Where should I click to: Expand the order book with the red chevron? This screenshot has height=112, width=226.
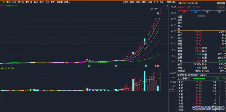(x=202, y=16)
